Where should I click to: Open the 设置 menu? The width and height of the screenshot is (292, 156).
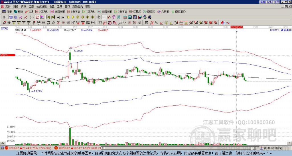click(52, 7)
